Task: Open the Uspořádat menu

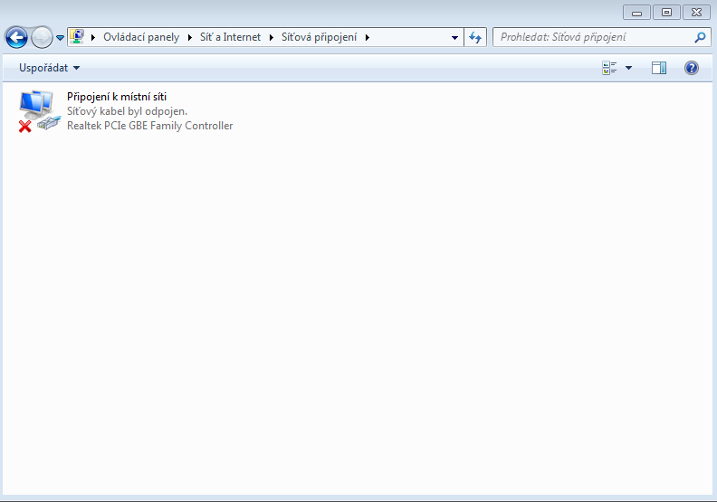Action: 49,68
